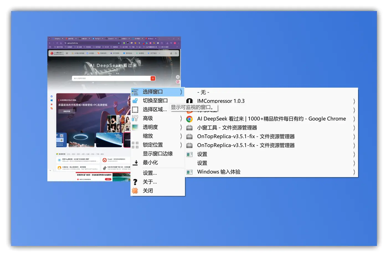Click the red search button in replica page

tap(153, 78)
